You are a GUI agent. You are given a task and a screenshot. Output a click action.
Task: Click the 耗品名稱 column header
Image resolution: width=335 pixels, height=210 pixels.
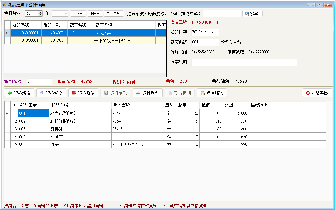tap(80, 106)
